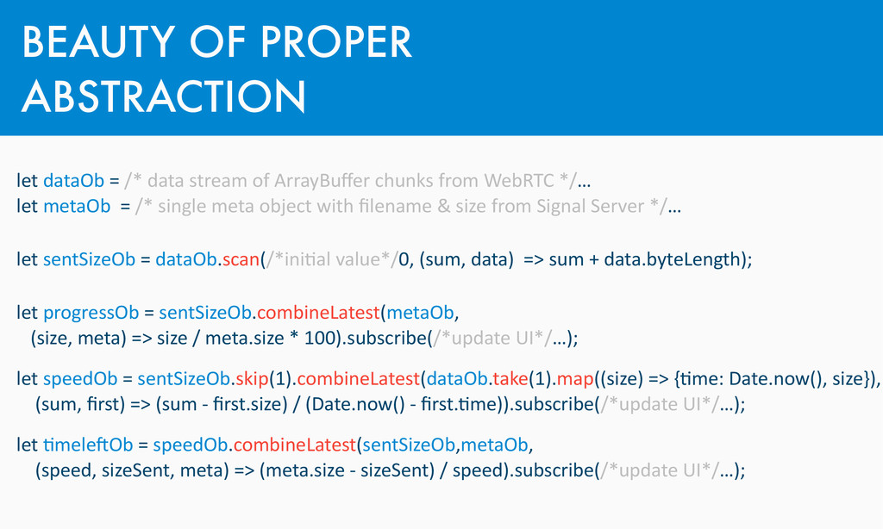The height and width of the screenshot is (529, 883).
Task: Click the Signal Server meta object comment
Action: click(x=401, y=206)
